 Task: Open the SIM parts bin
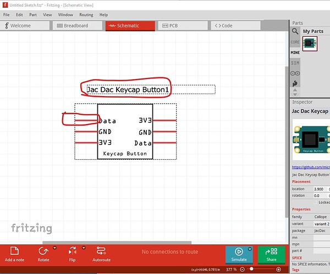[x=295, y=63]
